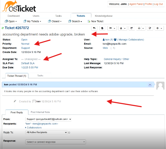
Task: Click the recipient ken@lognpacific.com link
Action: (x=42, y=124)
